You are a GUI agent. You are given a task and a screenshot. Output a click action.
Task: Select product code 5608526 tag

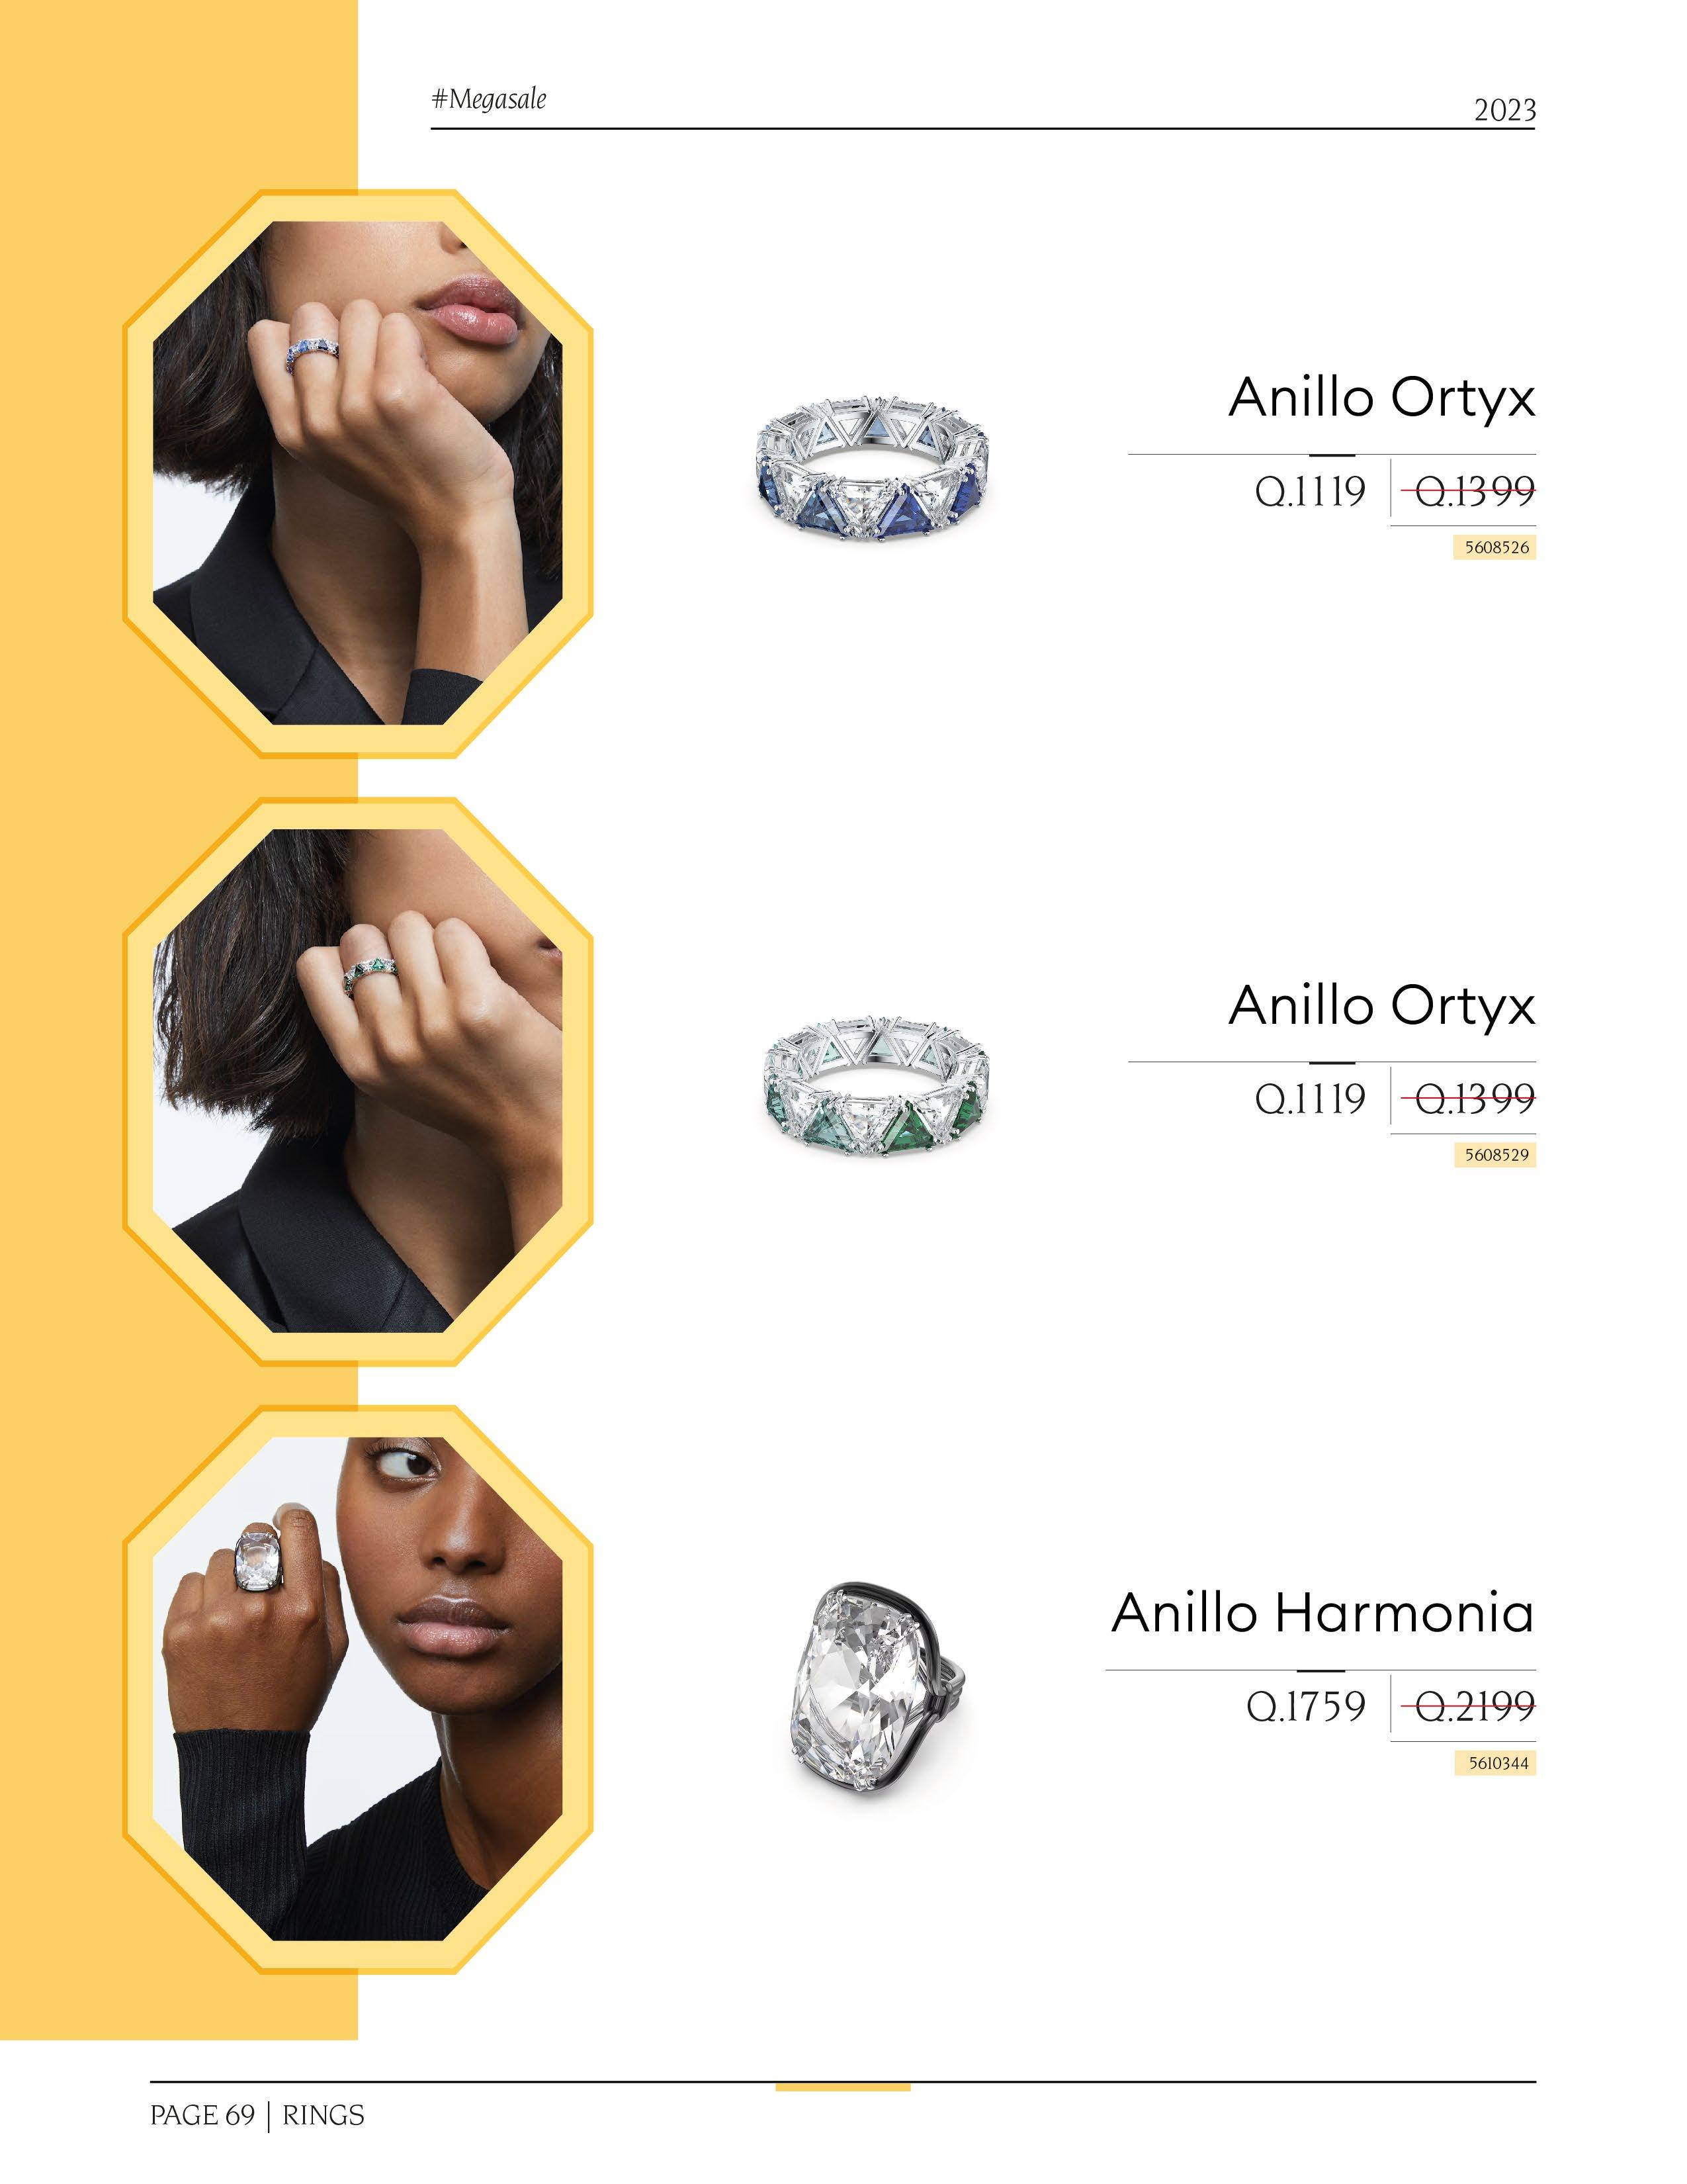click(x=1494, y=548)
